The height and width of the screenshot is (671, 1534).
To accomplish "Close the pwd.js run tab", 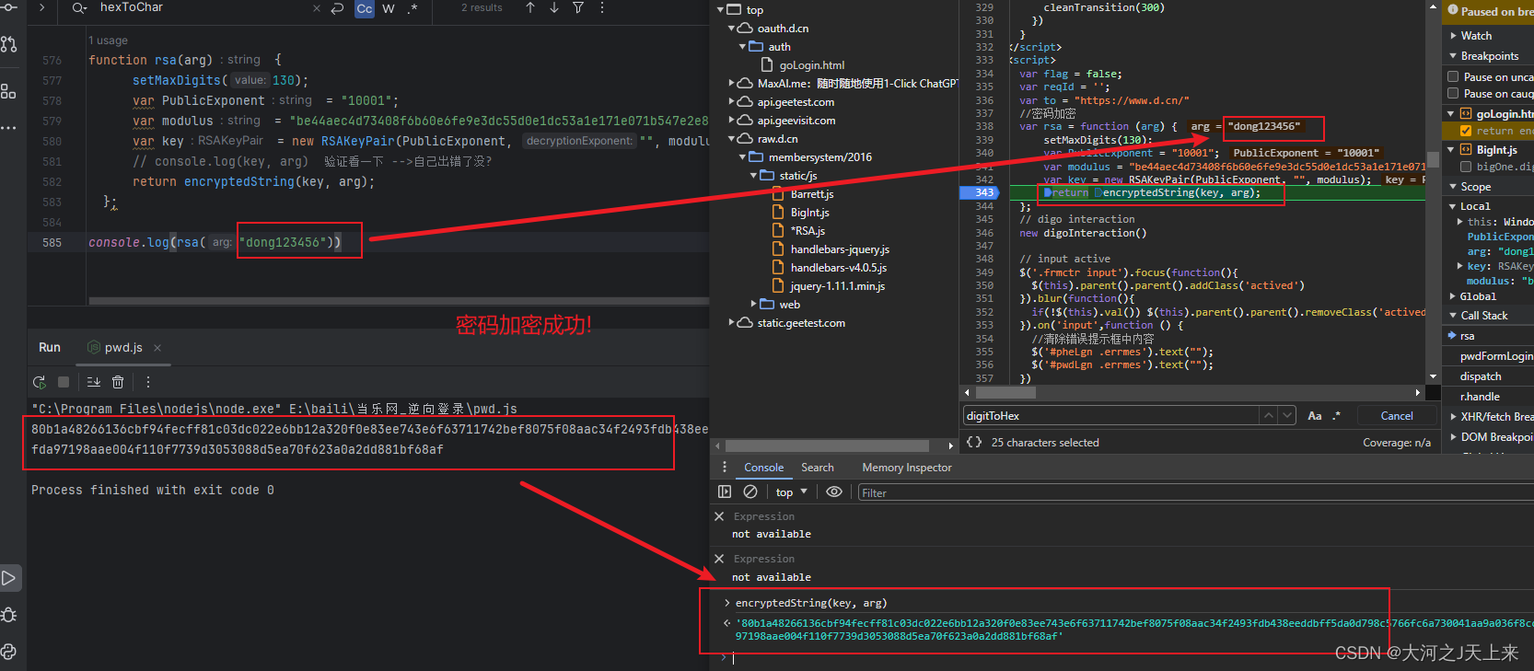I will pyautogui.click(x=157, y=348).
